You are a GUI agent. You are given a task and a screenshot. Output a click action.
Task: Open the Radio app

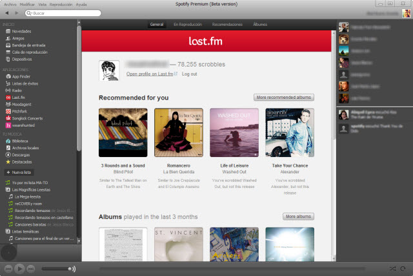17,90
